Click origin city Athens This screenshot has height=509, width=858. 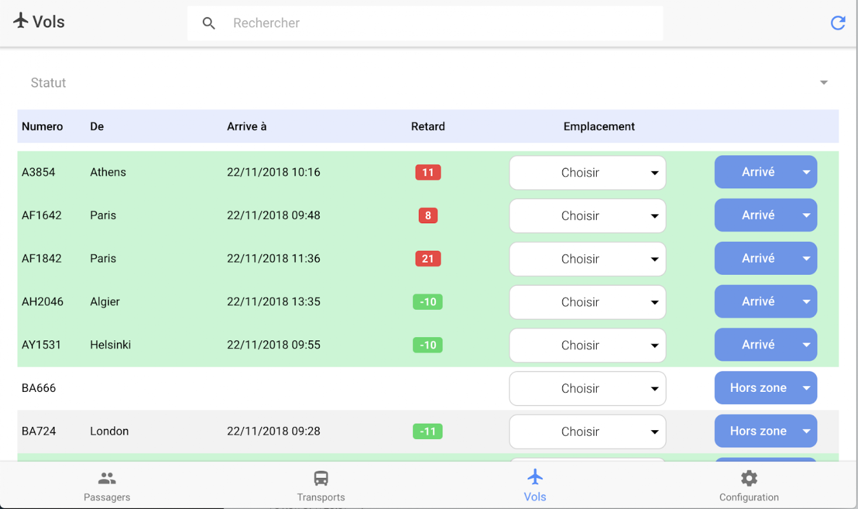[x=108, y=172]
